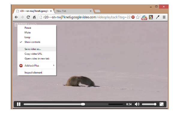Minimize the Chrome window

151,7
